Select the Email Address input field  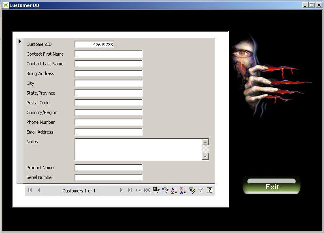tap(109, 132)
